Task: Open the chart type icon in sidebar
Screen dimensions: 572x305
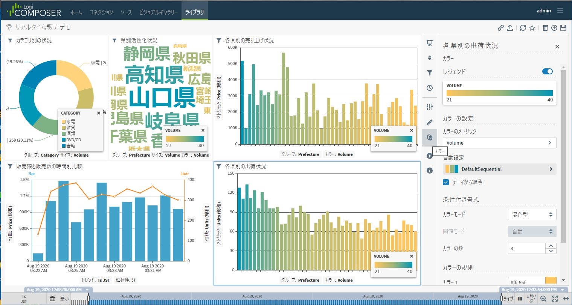Action: (429, 43)
